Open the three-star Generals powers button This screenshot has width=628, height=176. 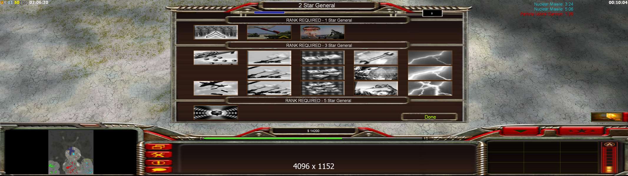[x=581, y=131]
